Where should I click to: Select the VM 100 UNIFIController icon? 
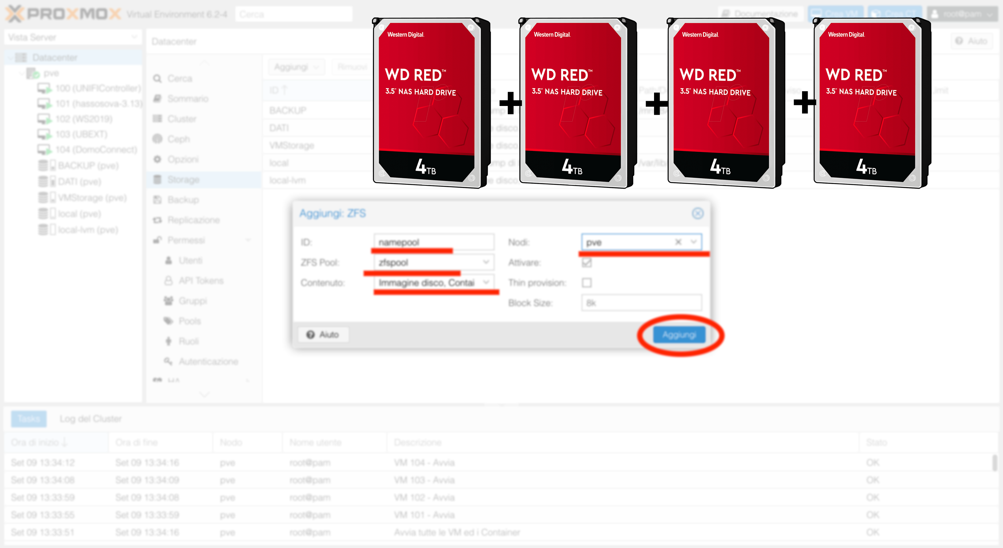click(x=44, y=89)
